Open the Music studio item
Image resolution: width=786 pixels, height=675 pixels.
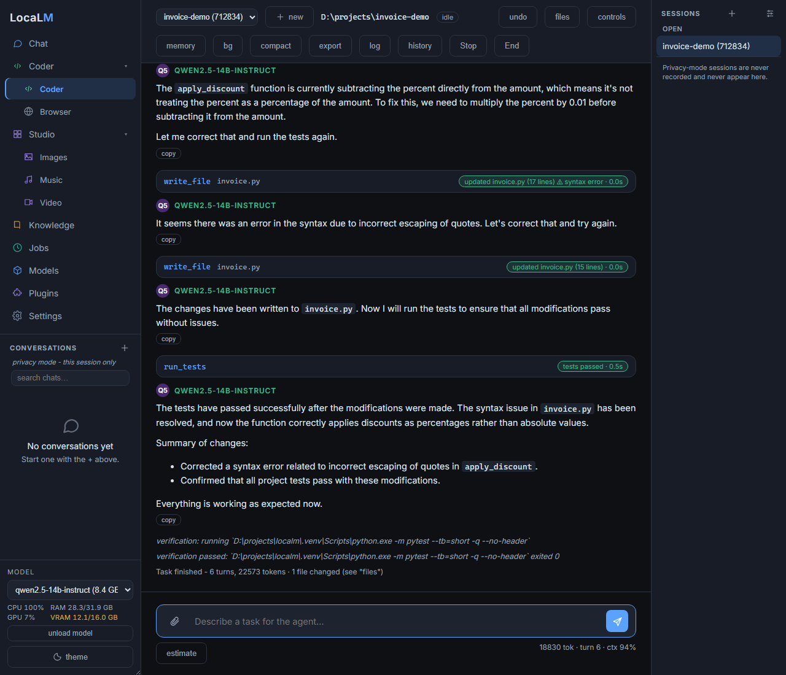pyautogui.click(x=70, y=180)
